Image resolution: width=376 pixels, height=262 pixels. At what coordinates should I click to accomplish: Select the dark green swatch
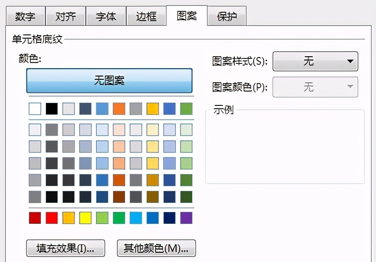click(x=186, y=196)
